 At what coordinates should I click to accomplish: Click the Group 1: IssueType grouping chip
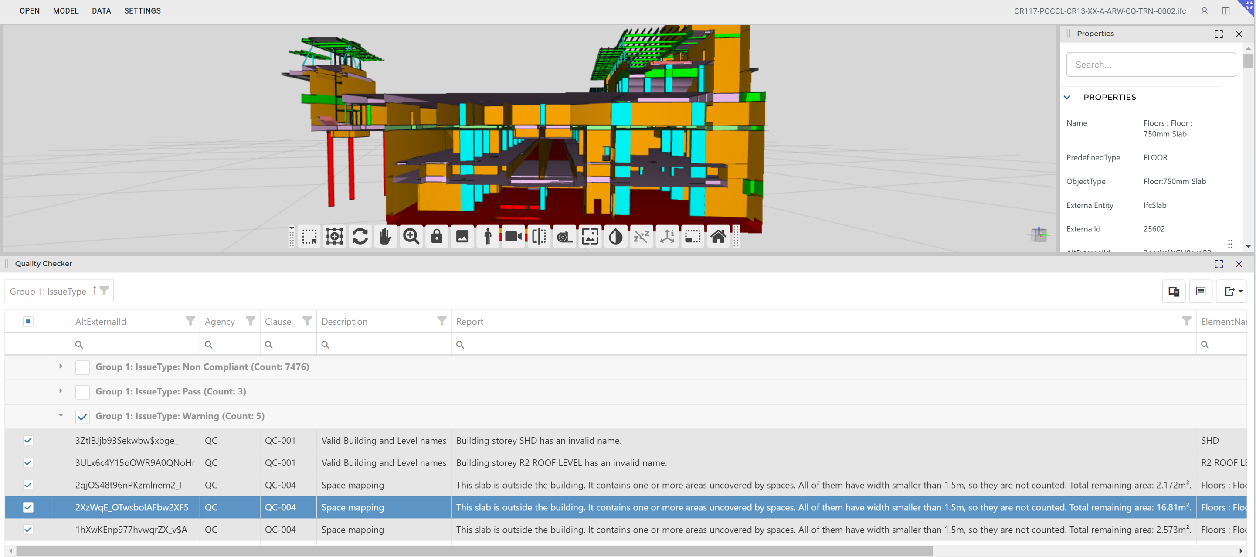(x=59, y=291)
